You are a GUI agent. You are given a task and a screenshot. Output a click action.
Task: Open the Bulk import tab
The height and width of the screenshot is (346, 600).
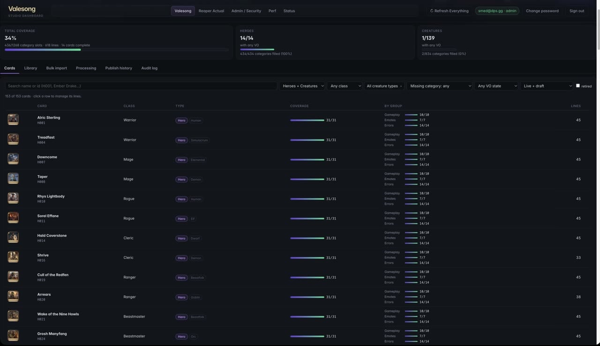pyautogui.click(x=57, y=68)
